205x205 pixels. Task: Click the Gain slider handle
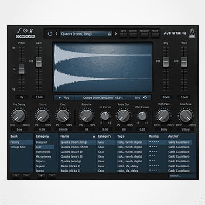coord(38,61)
